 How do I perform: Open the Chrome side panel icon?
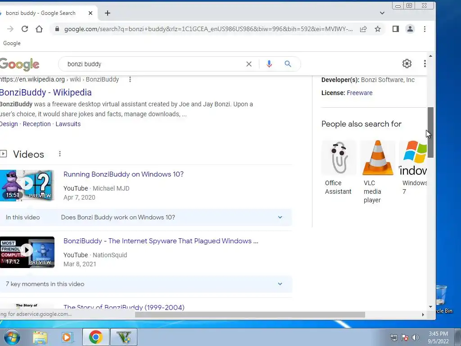pos(396,29)
